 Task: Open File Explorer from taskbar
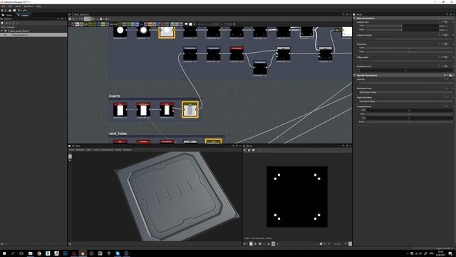[x=30, y=253]
